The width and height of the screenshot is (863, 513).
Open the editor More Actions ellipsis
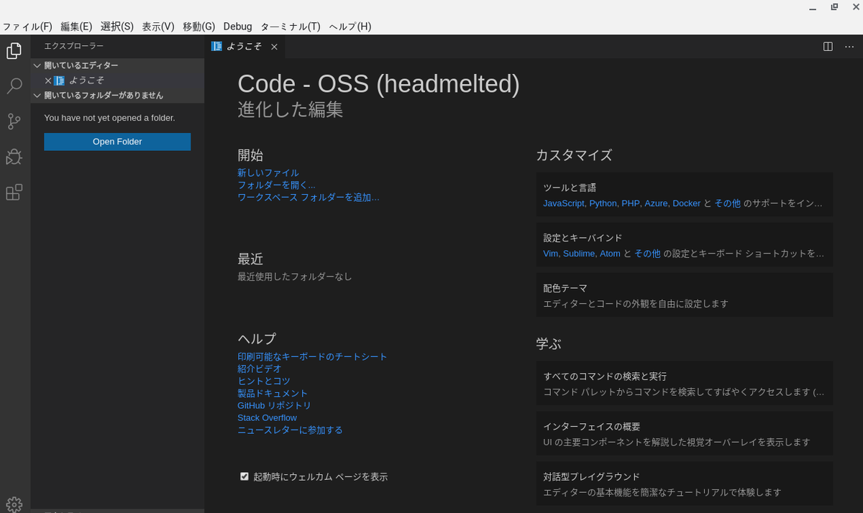[849, 47]
